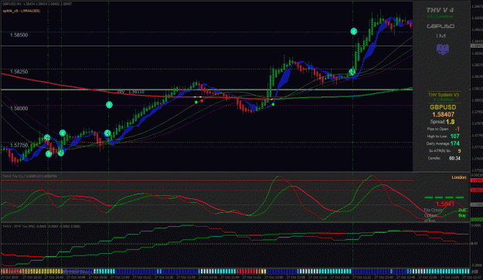Click the 1 M timeframe label
The image size is (483, 280).
coord(440,36)
